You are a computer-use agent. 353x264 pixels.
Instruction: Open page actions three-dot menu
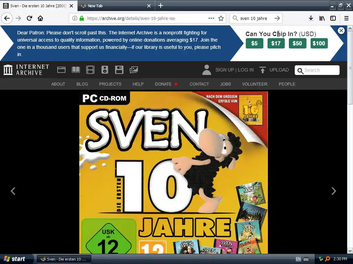(x=211, y=18)
